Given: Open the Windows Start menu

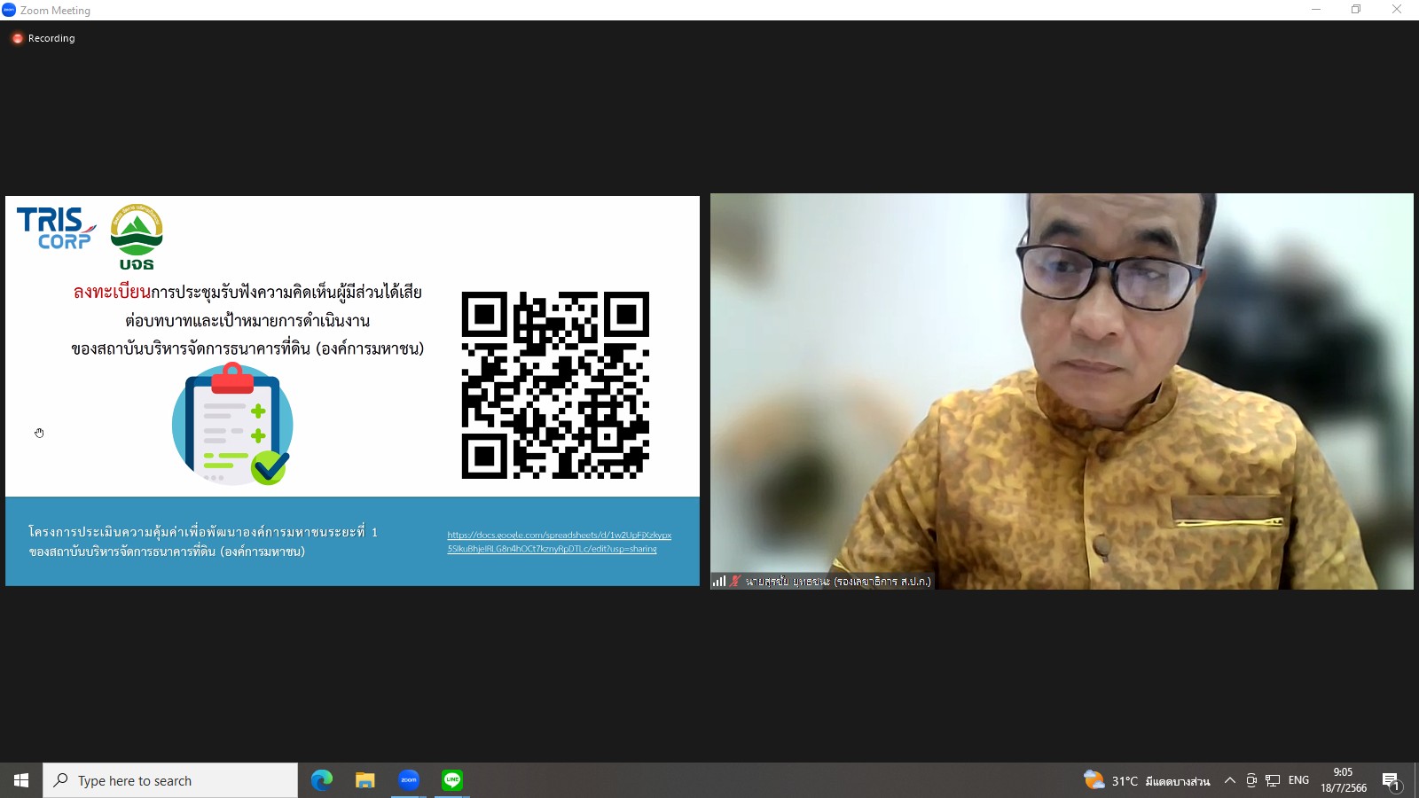Looking at the screenshot, I should [x=21, y=780].
